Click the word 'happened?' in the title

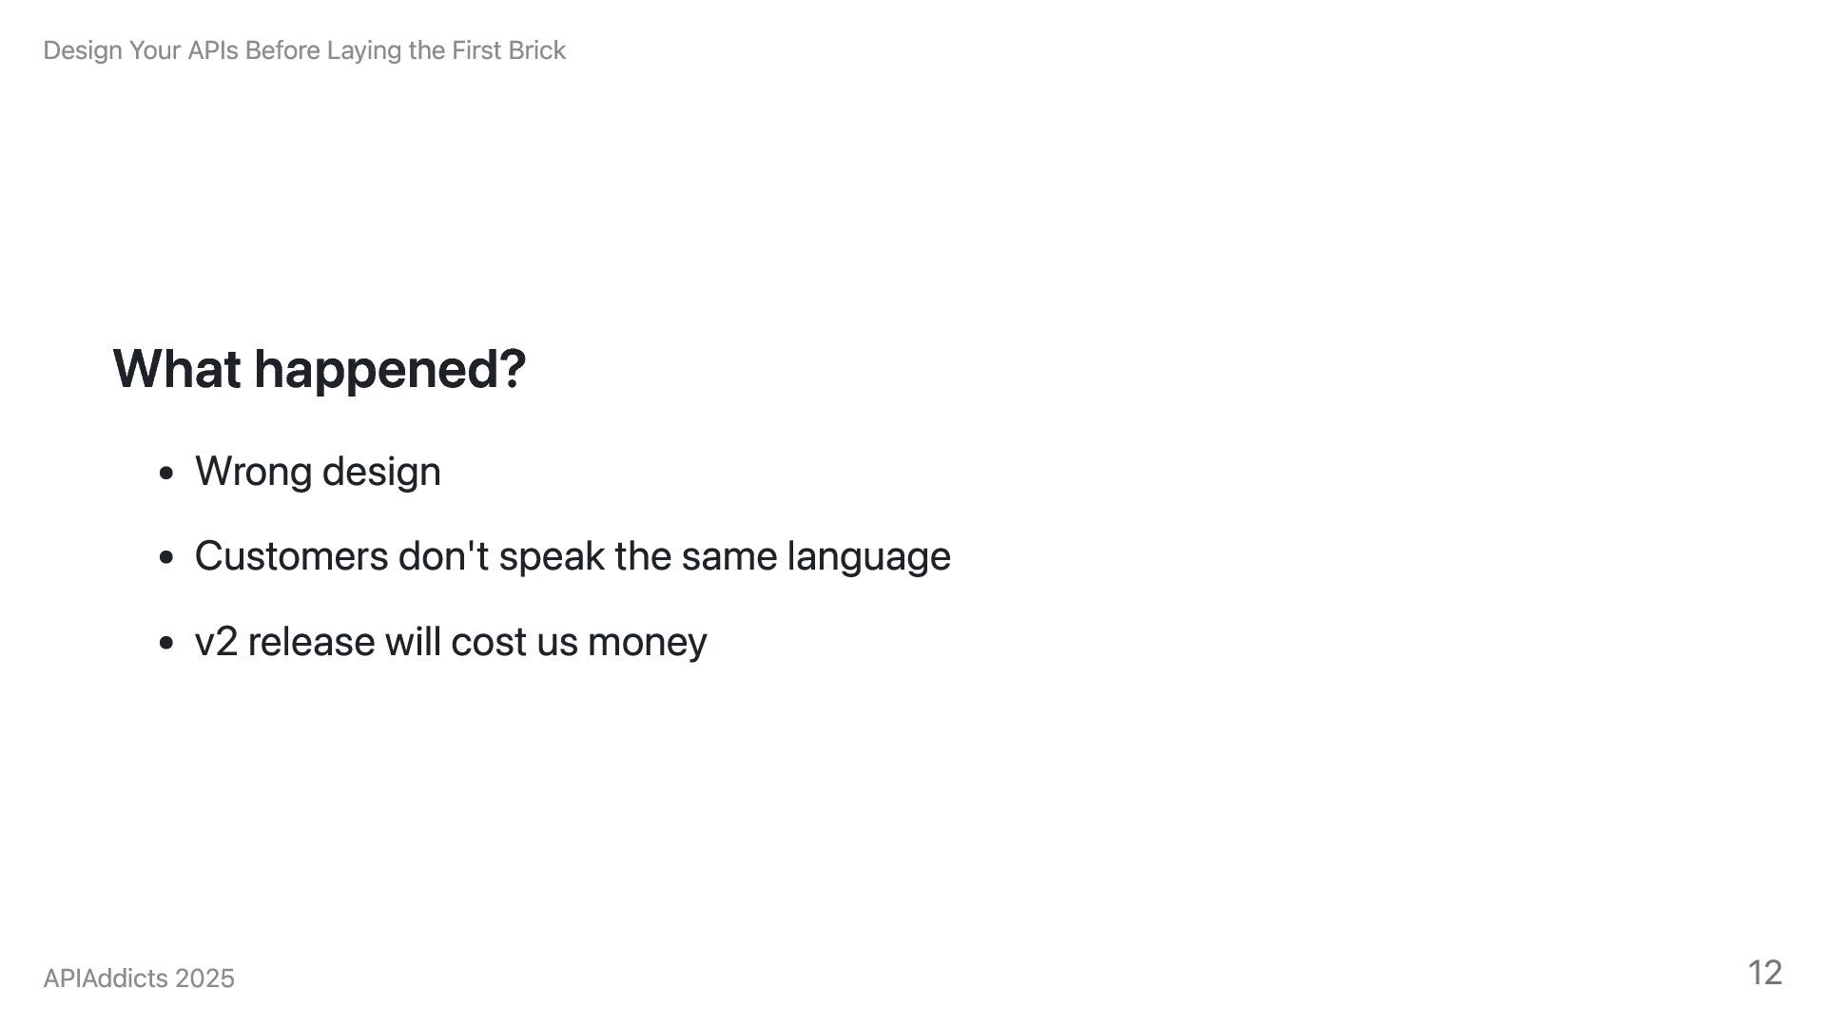point(390,371)
